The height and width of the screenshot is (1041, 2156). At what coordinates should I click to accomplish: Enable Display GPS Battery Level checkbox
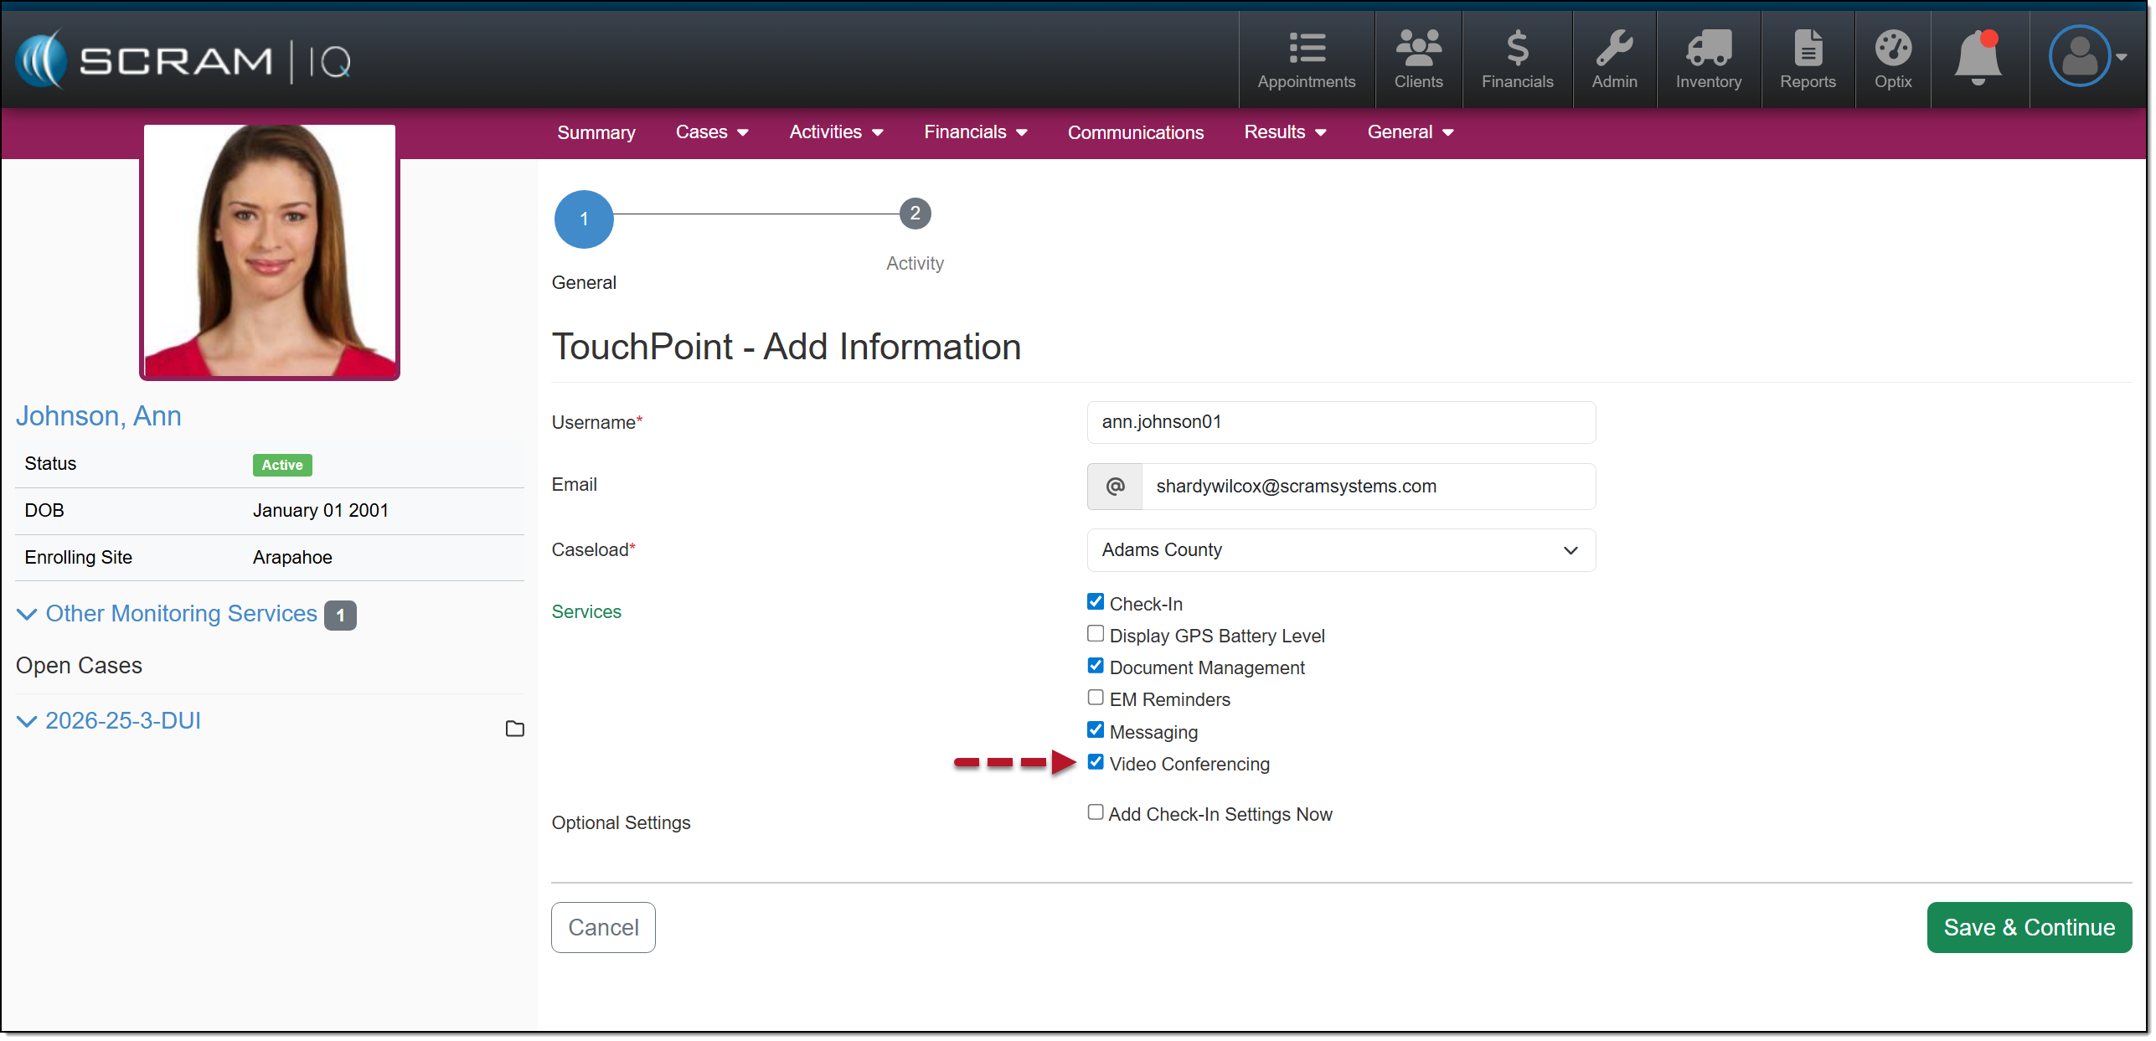tap(1095, 634)
